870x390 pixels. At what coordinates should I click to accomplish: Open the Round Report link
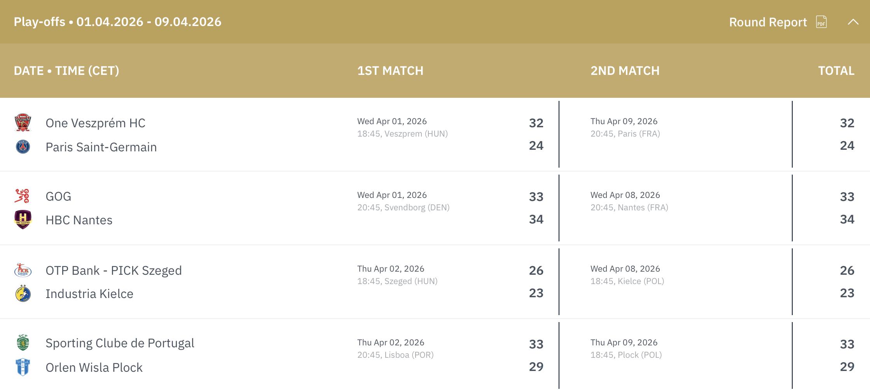(768, 22)
